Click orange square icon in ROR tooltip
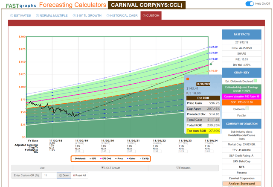273x187 pixels. 188,79
